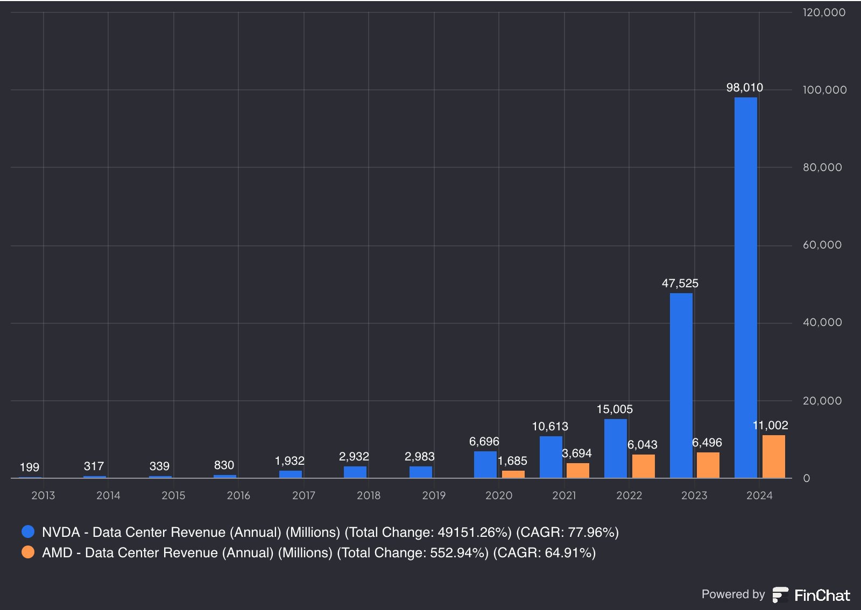Click the 2020 AMD bar labeled 1,685
This screenshot has height=610, width=861.
513,474
